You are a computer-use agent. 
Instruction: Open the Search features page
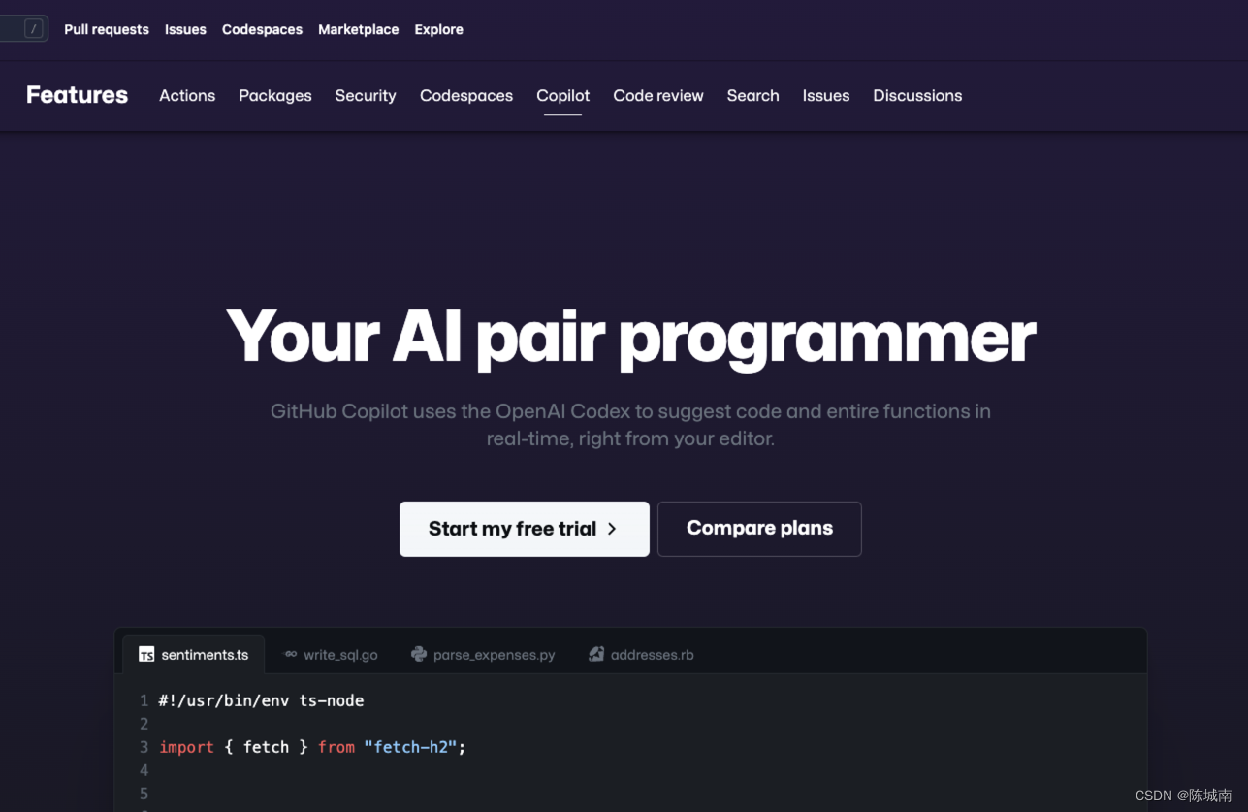[x=753, y=95]
